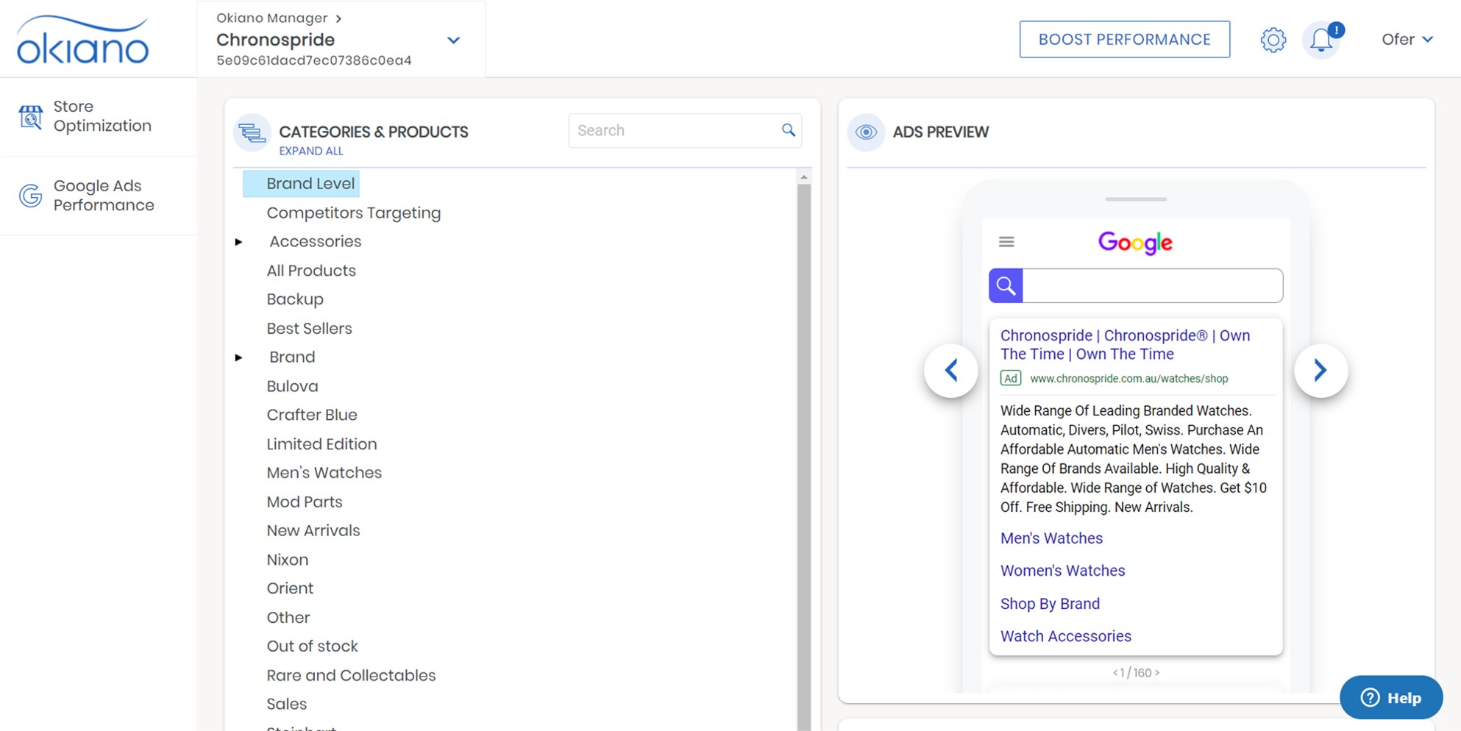The height and width of the screenshot is (731, 1461).
Task: Click the green Ad badge
Action: pyautogui.click(x=1011, y=378)
